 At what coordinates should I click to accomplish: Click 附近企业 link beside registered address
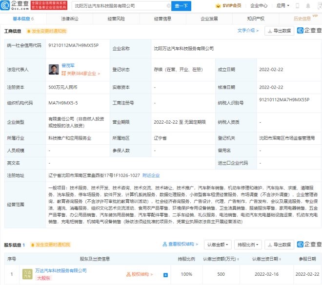(150, 175)
